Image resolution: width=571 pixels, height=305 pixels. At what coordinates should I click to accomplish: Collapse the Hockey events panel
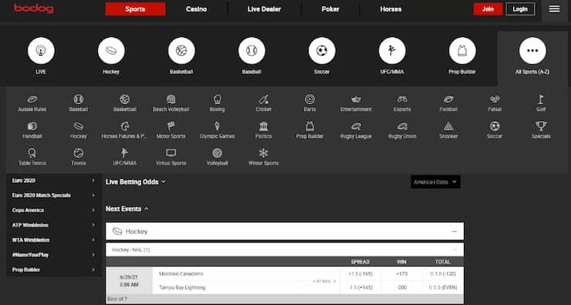(454, 232)
